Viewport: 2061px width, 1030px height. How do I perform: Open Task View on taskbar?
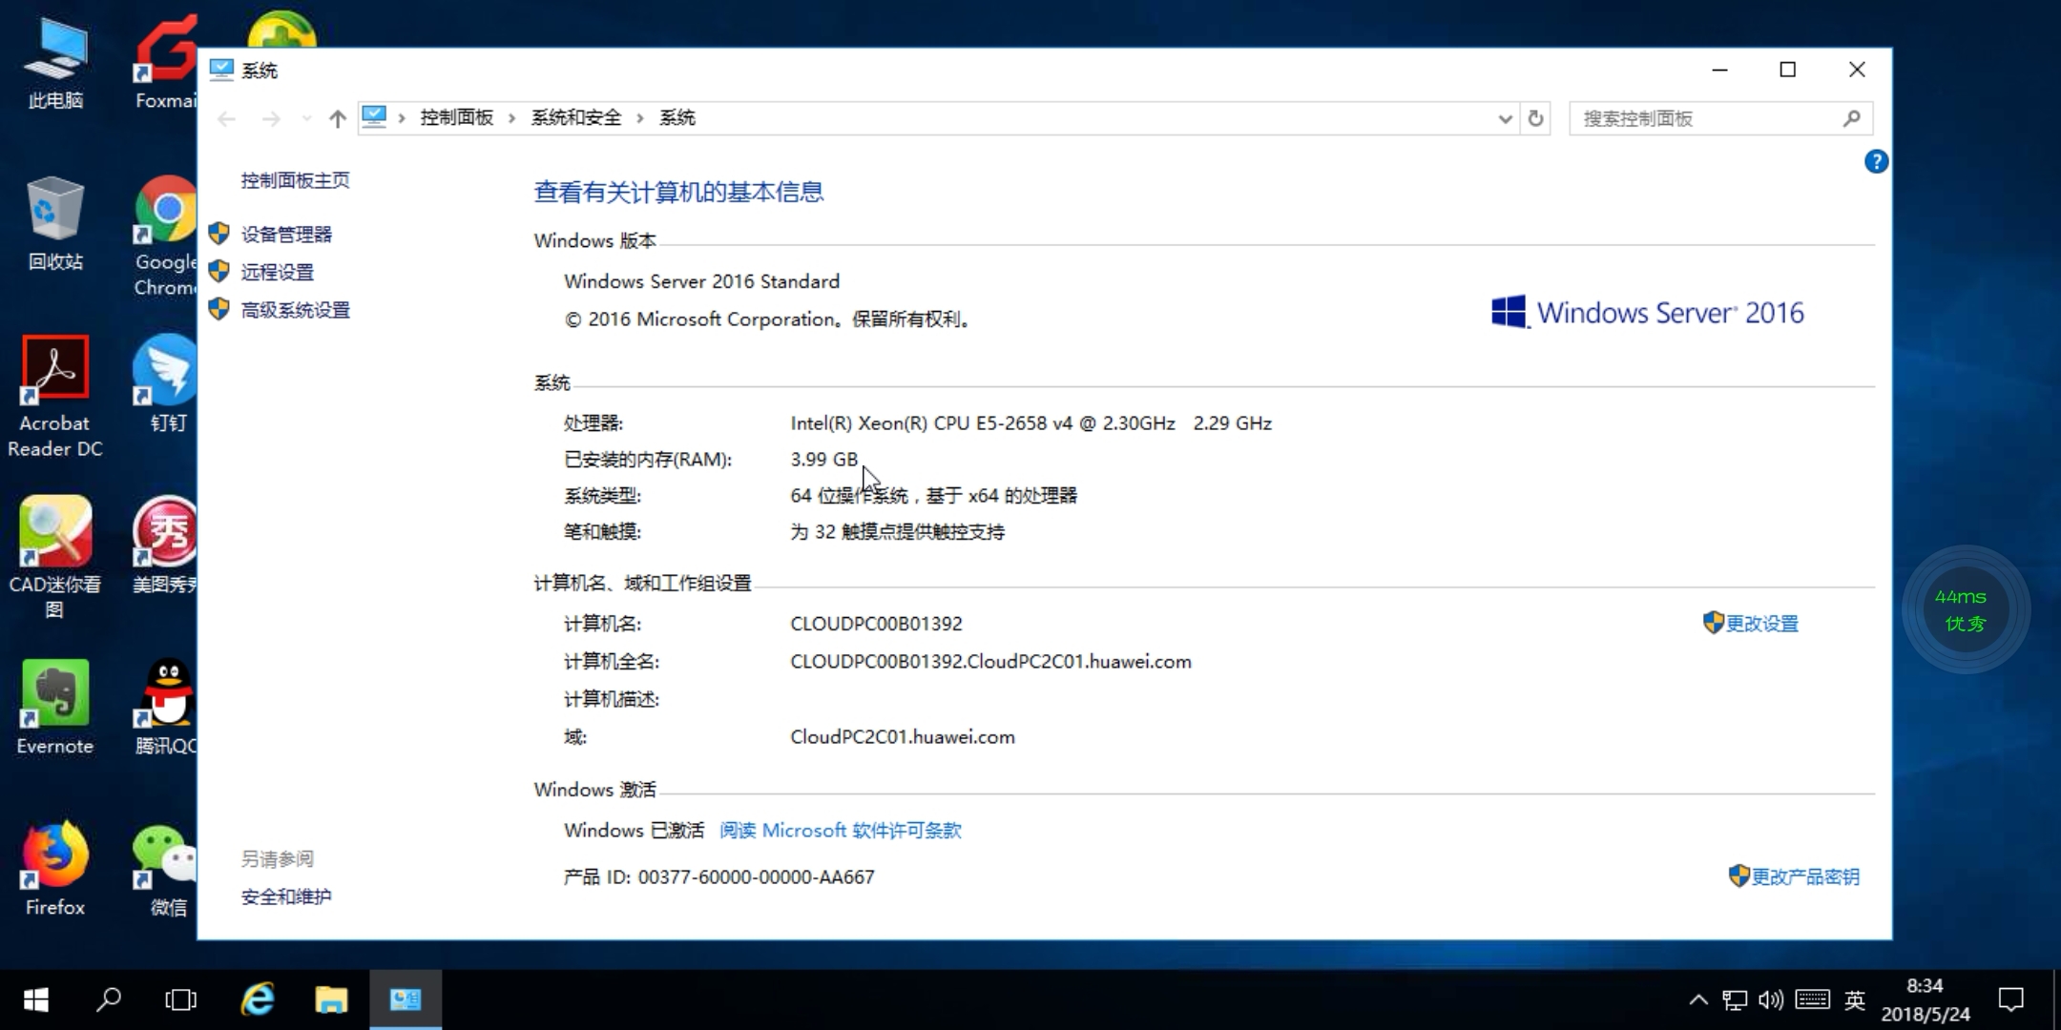pos(180,999)
